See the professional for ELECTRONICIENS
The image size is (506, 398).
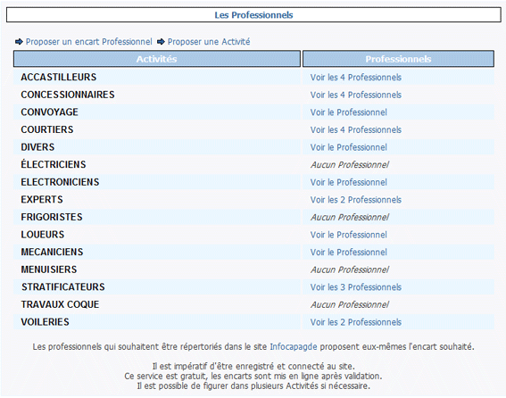click(x=349, y=182)
